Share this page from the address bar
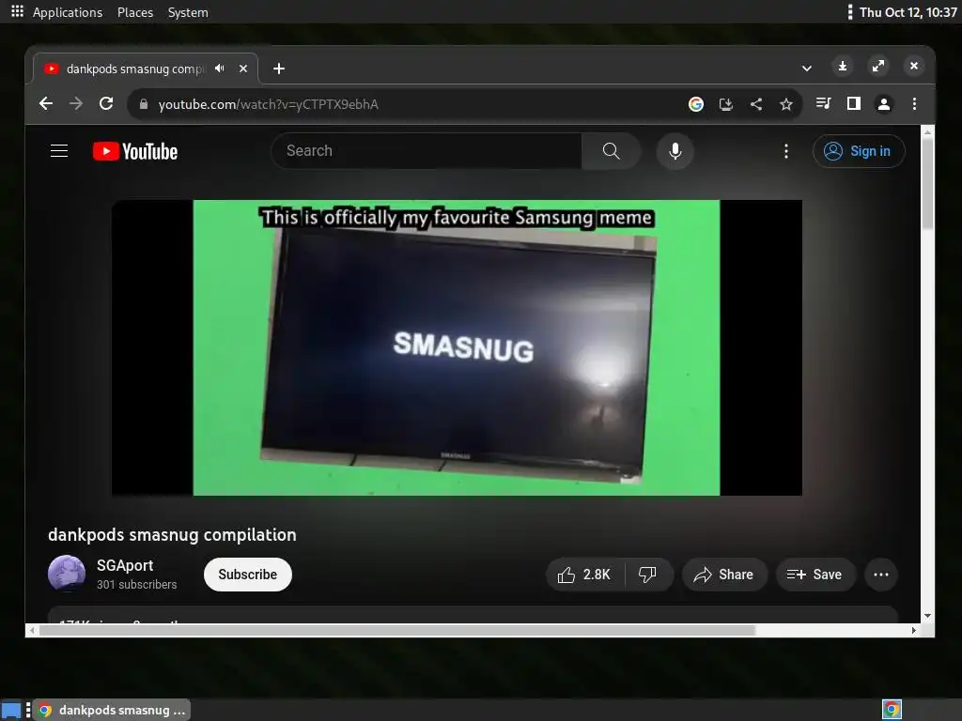The height and width of the screenshot is (721, 962). click(x=756, y=104)
